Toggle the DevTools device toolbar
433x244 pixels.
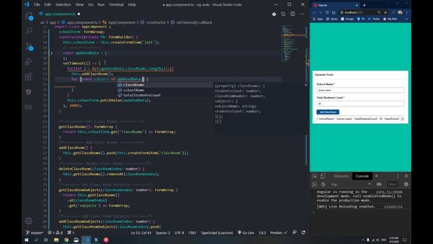click(x=323, y=176)
